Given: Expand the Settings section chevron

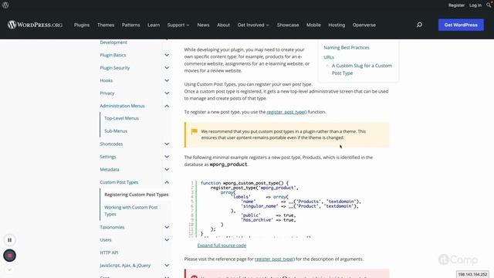Looking at the screenshot, I should [x=167, y=157].
